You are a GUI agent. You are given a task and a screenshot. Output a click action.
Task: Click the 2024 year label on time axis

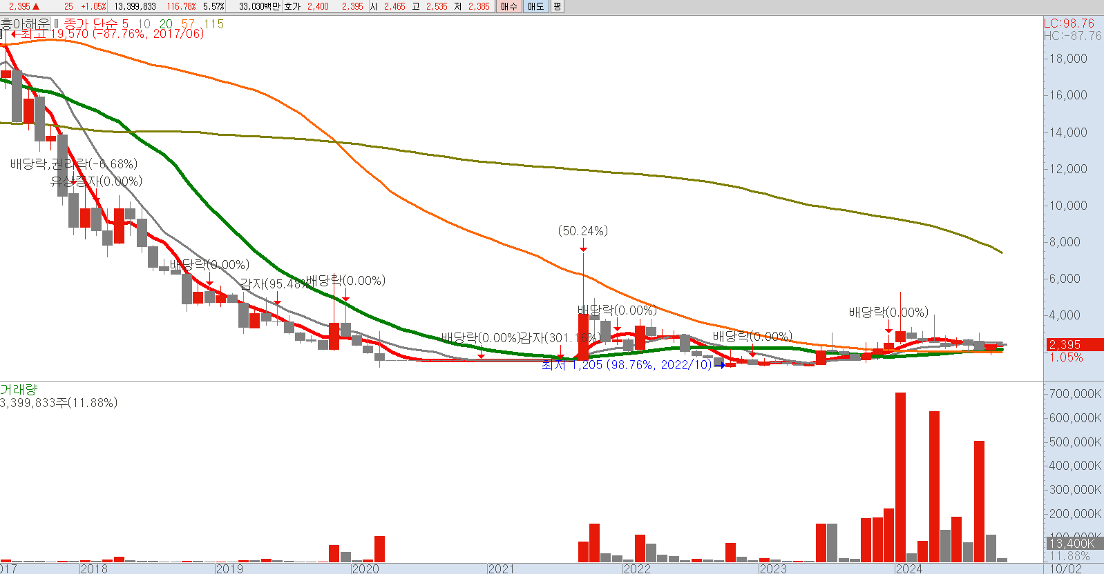tap(908, 568)
